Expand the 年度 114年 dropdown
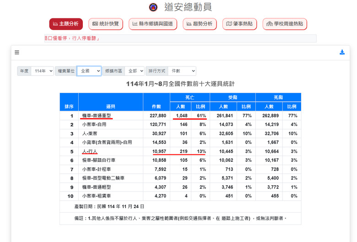 [43, 71]
